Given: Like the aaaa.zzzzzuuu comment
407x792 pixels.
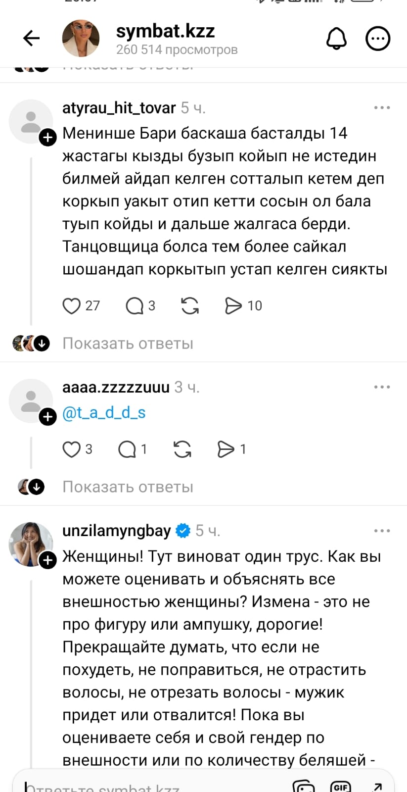Looking at the screenshot, I should pos(72,449).
